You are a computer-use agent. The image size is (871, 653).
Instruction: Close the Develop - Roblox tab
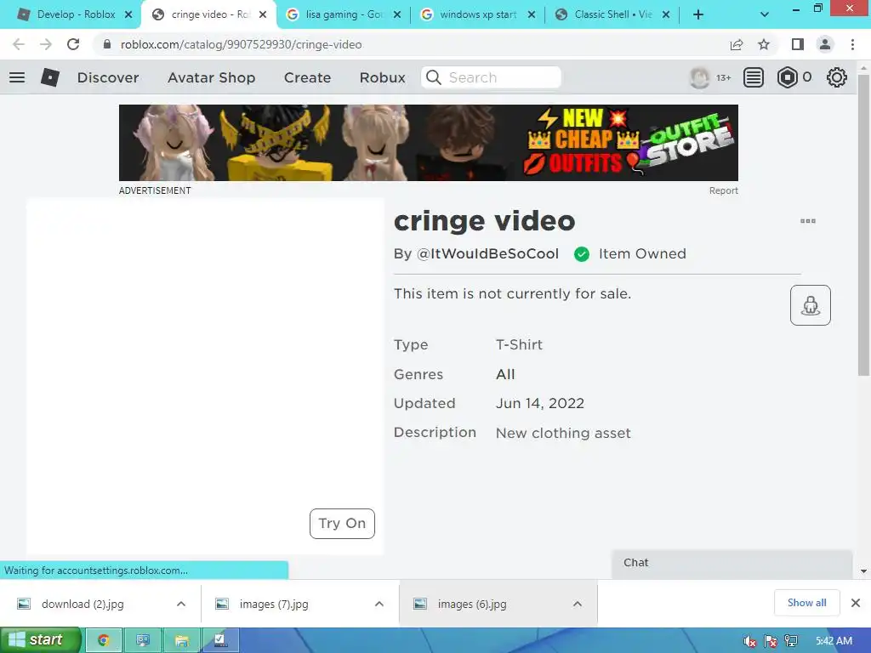128,15
